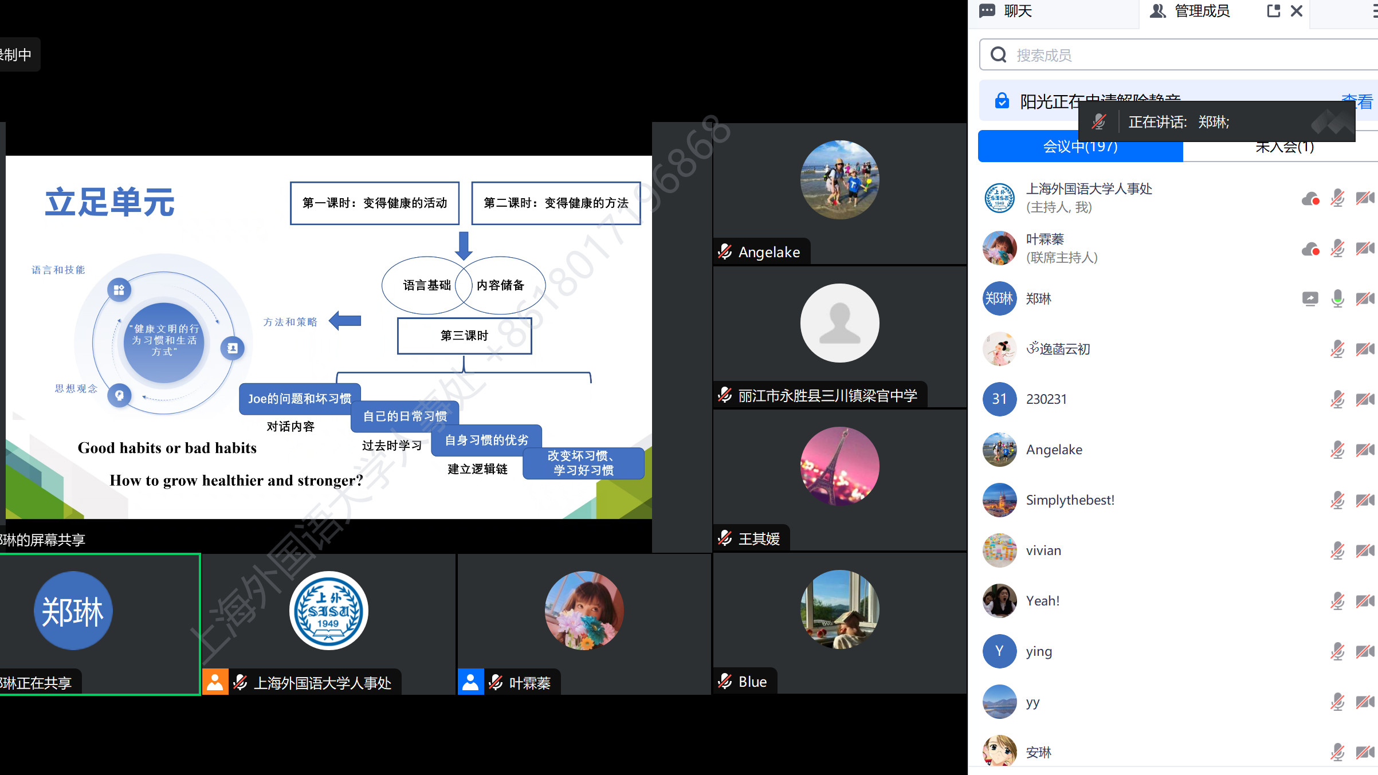1378x775 pixels.
Task: Click the search magnifier icon
Action: coord(999,55)
